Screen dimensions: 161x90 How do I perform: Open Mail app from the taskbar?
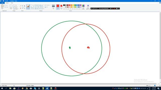tap(31, 88)
